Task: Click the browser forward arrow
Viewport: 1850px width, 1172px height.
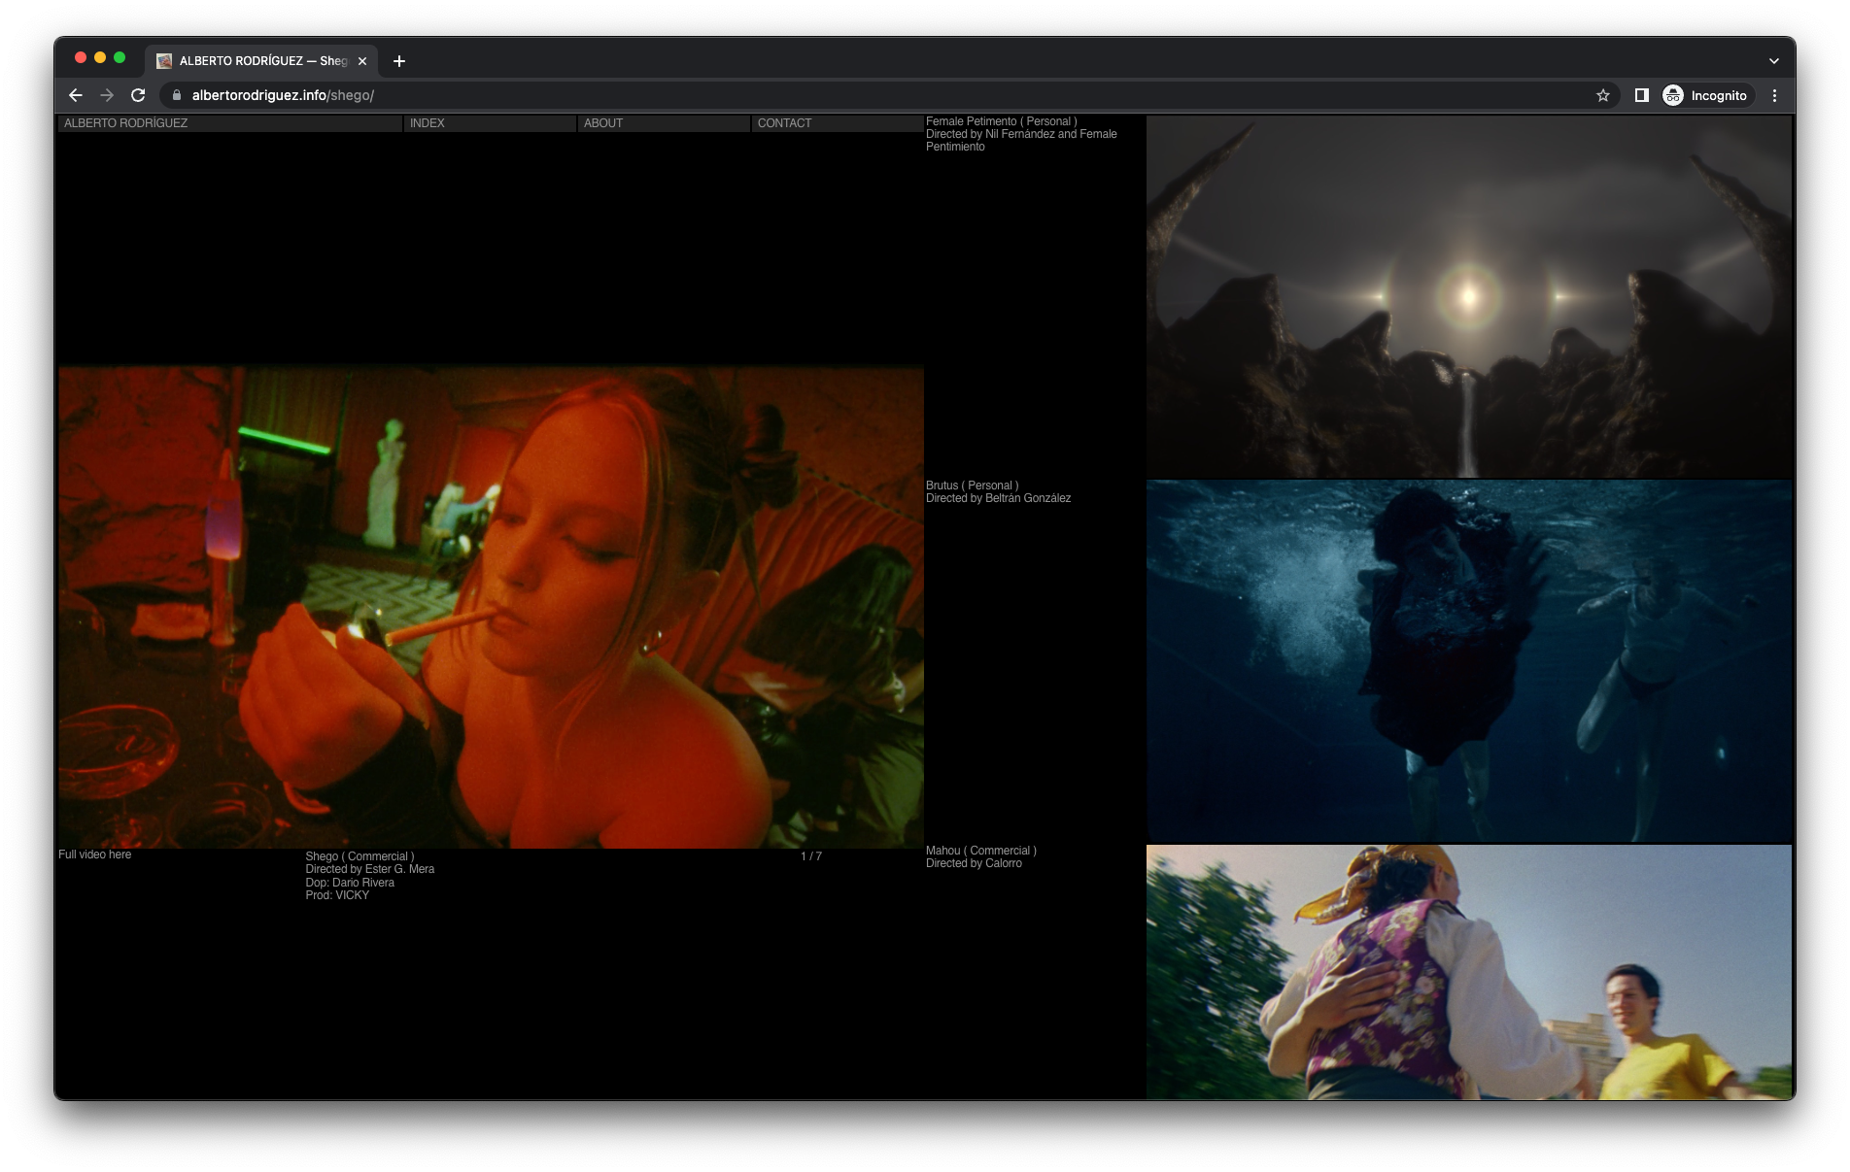Action: (107, 95)
